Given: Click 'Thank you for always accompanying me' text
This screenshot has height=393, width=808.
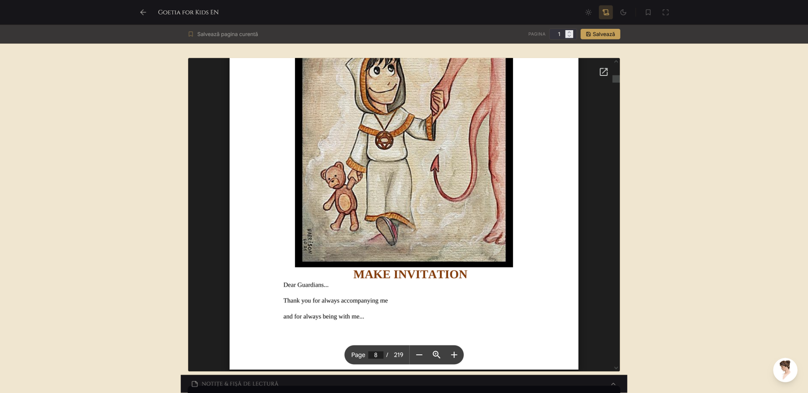Looking at the screenshot, I should click(x=335, y=301).
